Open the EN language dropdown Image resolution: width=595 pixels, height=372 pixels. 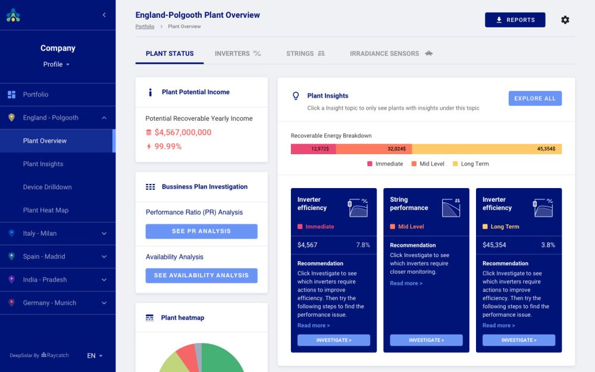click(95, 355)
